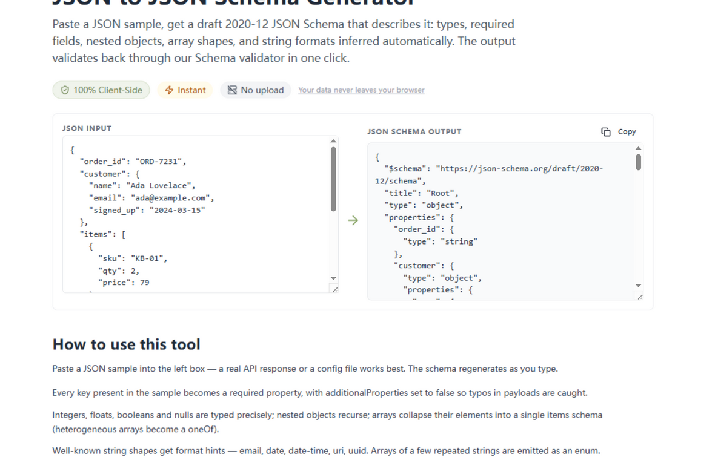Click the schema output scrollbar thumb
This screenshot has height=460, width=715.
point(639,162)
